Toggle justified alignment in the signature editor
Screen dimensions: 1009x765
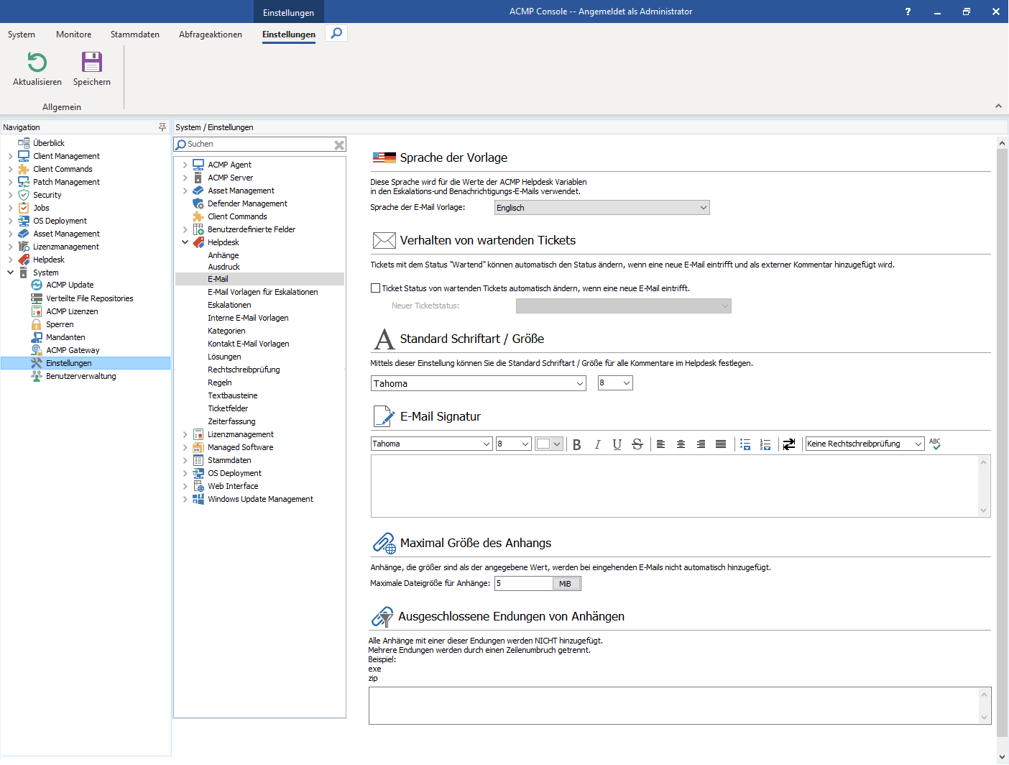(721, 444)
